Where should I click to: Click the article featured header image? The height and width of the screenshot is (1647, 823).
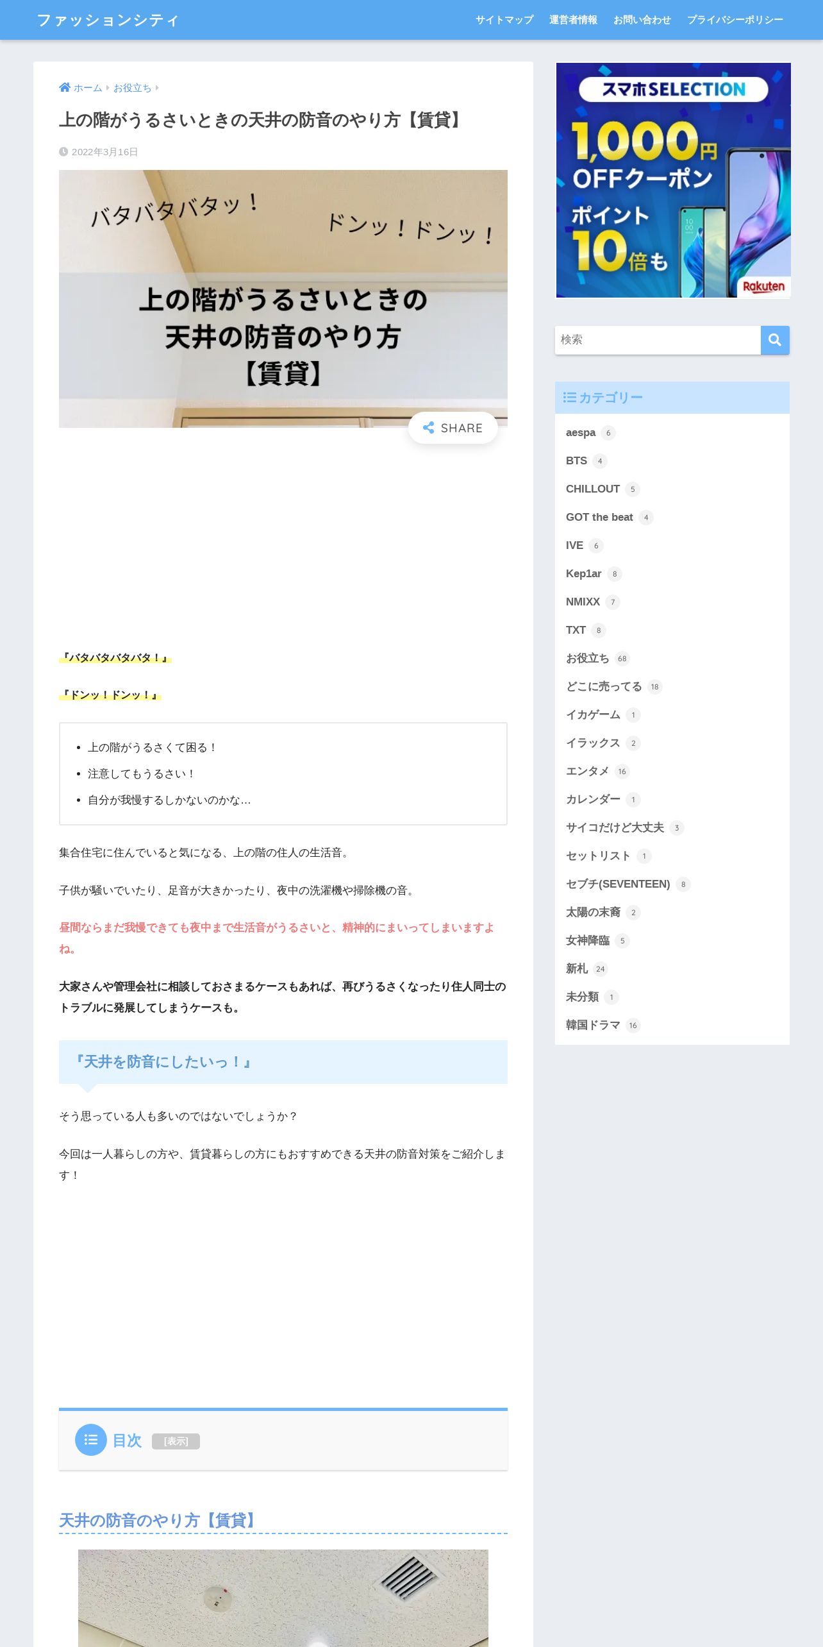point(283,298)
